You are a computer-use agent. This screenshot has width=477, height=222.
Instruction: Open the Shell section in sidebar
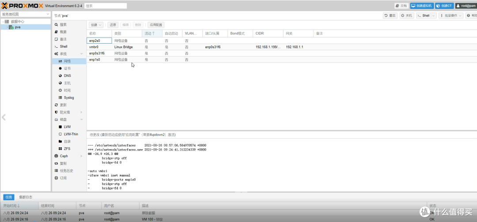tap(63, 46)
